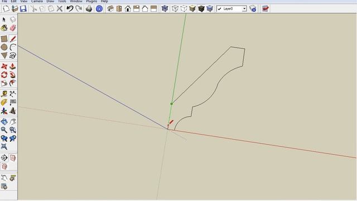Select the Follow Me tool

[13, 75]
